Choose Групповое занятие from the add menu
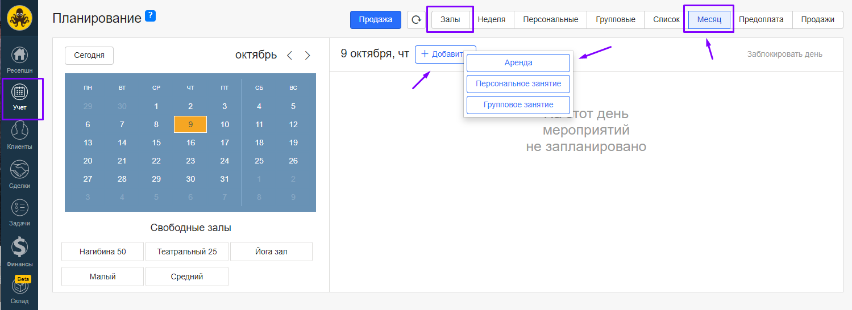Viewport: 852px width, 310px height. tap(518, 105)
